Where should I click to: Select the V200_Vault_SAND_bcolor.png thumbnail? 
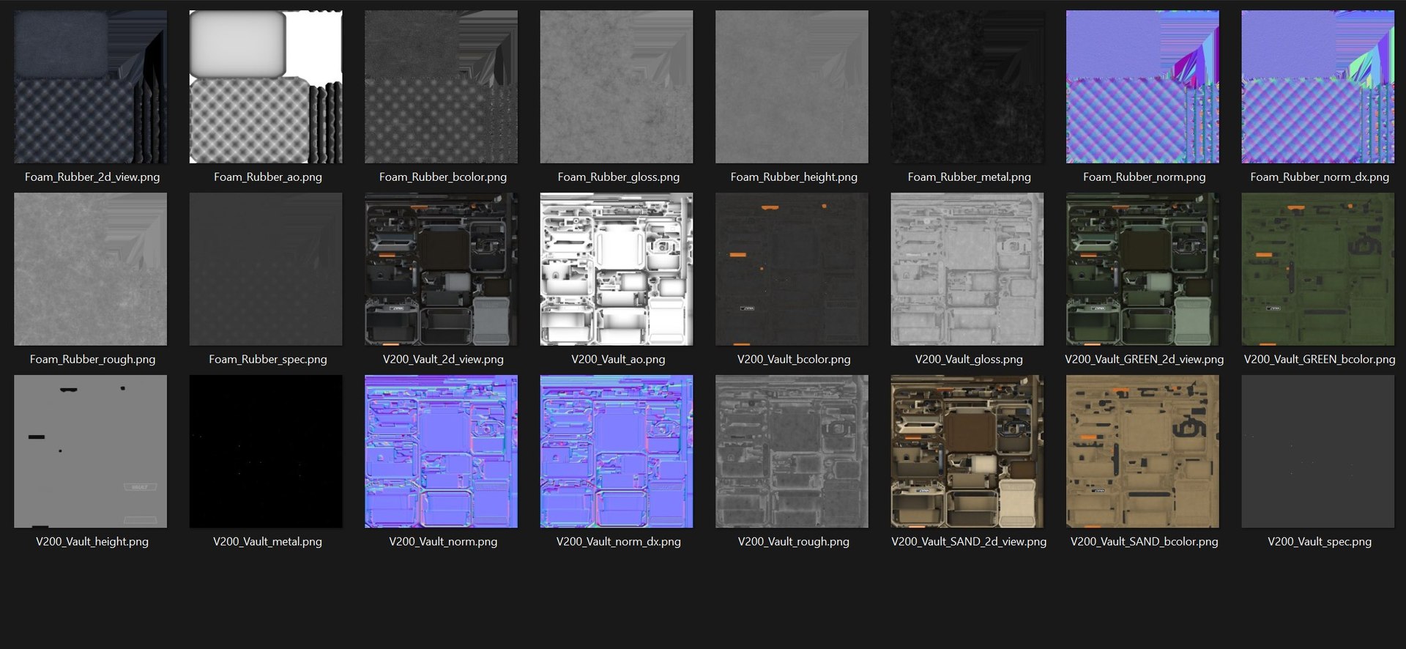tap(1142, 451)
